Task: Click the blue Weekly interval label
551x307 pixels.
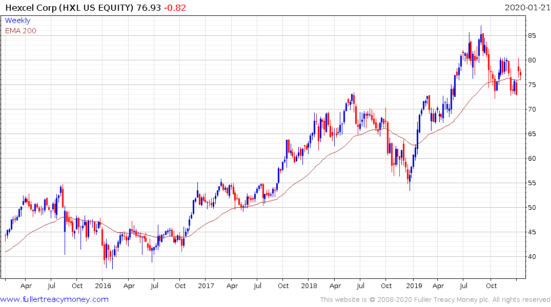Action: (x=17, y=20)
